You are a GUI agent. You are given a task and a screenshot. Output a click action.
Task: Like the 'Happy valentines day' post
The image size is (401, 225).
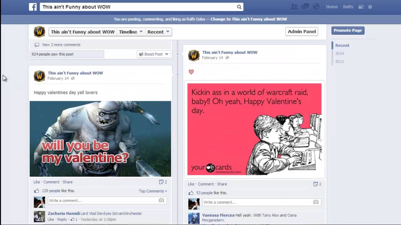click(37, 182)
